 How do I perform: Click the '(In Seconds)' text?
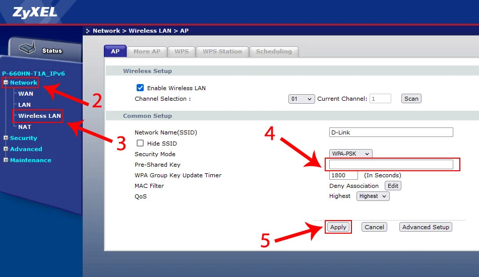pos(383,175)
